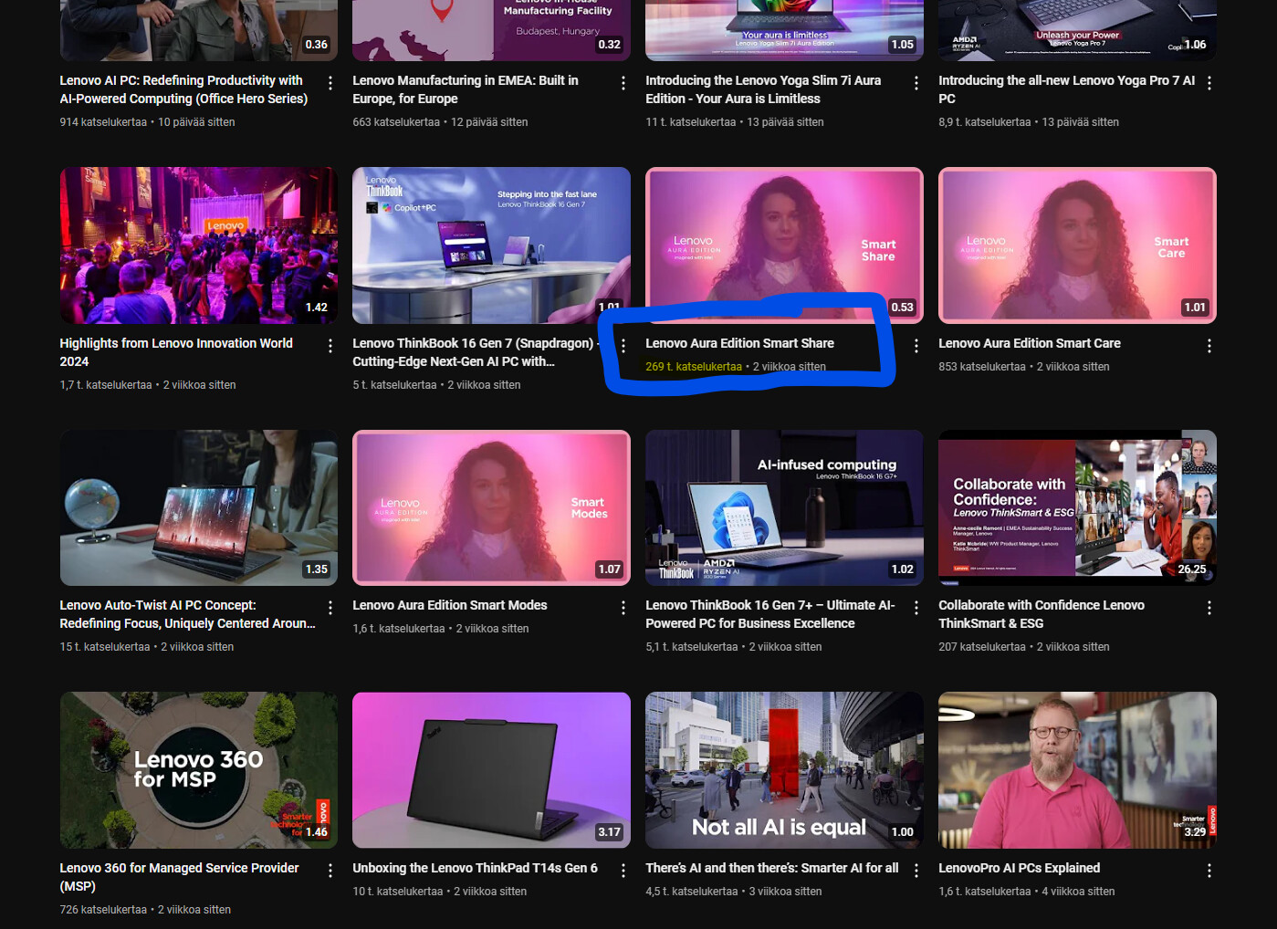Click the '207 katselukertaa' view count text
The image size is (1277, 929).
click(x=982, y=647)
